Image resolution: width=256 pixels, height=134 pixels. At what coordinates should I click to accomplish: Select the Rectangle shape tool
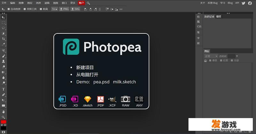coord(4,106)
